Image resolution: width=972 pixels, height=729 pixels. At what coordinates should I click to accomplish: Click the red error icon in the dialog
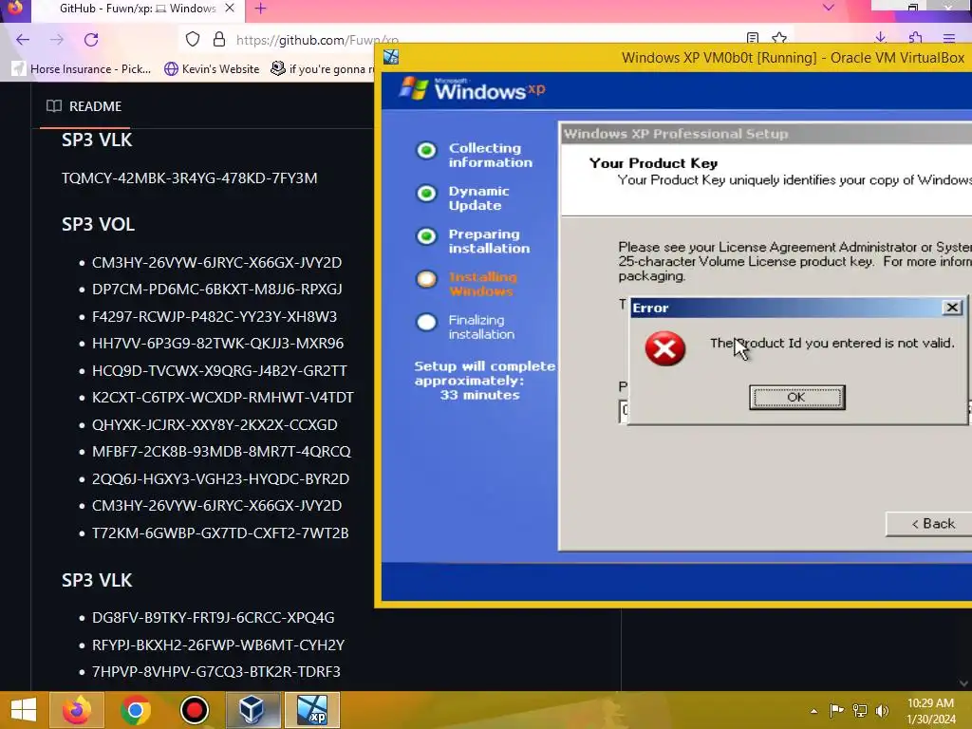tap(664, 348)
